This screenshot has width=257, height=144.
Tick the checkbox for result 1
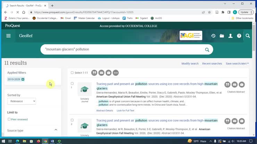[72, 83]
